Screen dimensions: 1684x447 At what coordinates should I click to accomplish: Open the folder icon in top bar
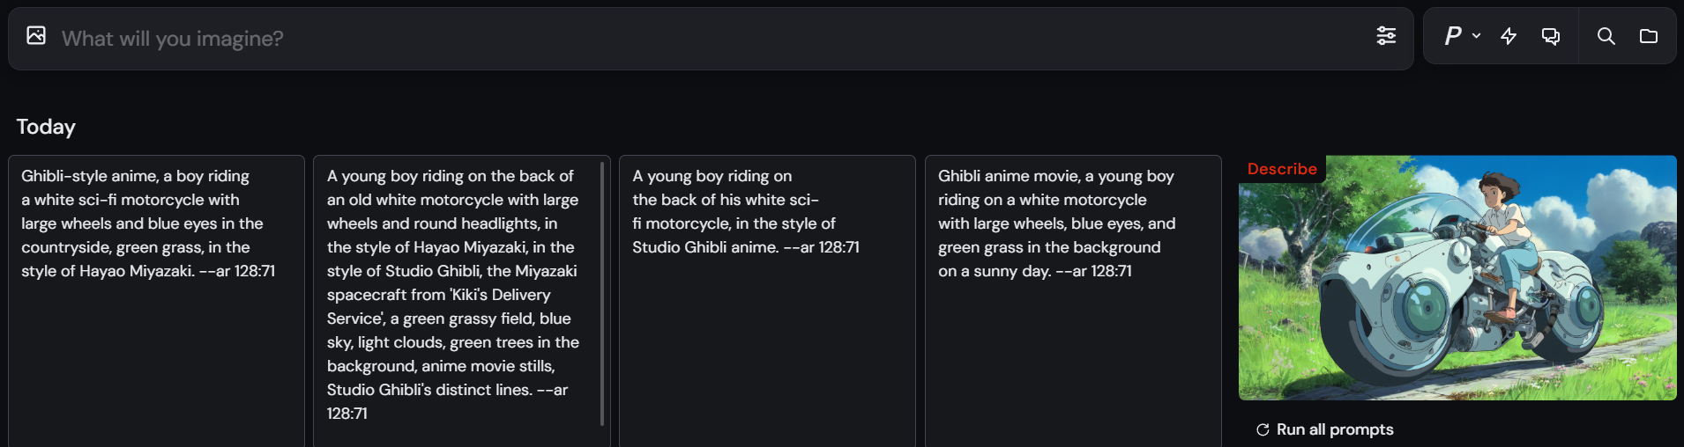[x=1649, y=36]
